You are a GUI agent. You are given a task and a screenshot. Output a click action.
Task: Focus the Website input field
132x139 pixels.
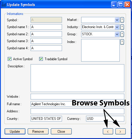[77, 97]
